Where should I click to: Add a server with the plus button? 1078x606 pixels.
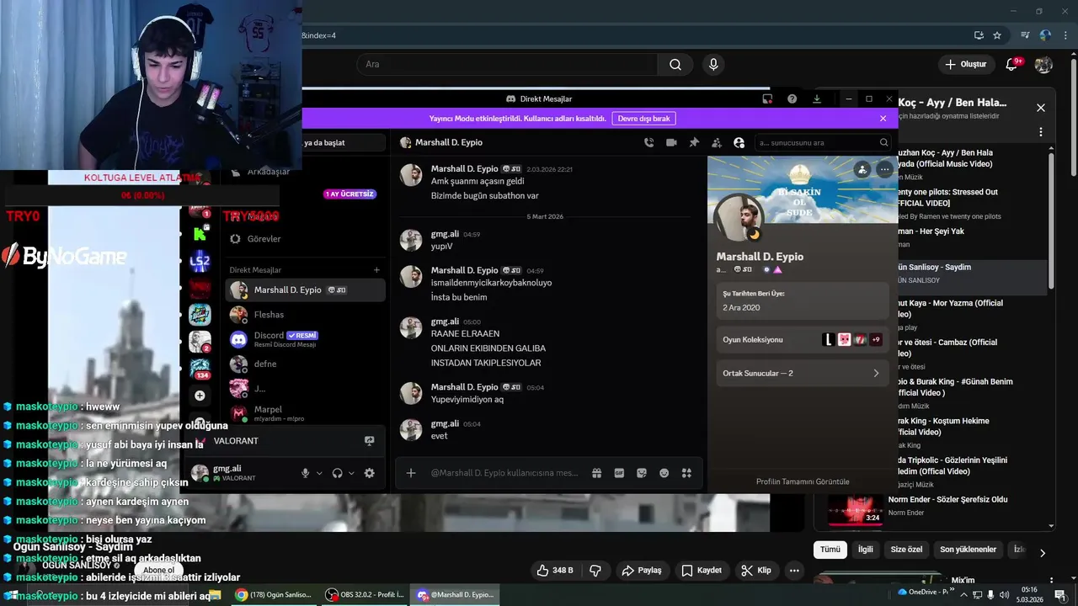click(200, 396)
